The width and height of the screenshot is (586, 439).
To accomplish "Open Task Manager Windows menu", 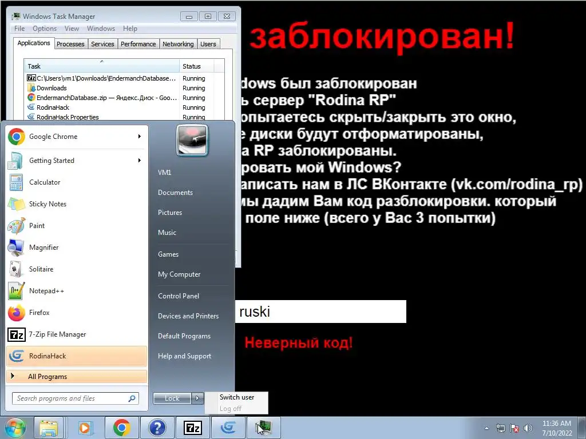I will point(101,29).
